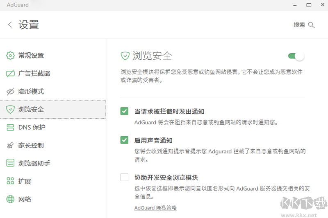Close the AdGuard window

pos(323,4)
